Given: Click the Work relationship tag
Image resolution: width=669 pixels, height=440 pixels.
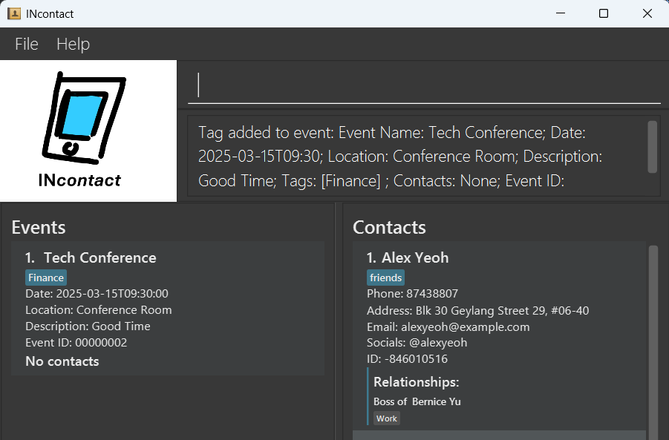Looking at the screenshot, I should (x=387, y=418).
